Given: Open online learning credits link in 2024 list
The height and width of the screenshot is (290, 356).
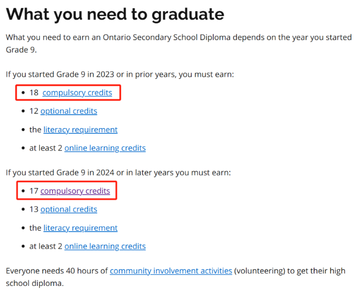Looking at the screenshot, I should point(105,246).
